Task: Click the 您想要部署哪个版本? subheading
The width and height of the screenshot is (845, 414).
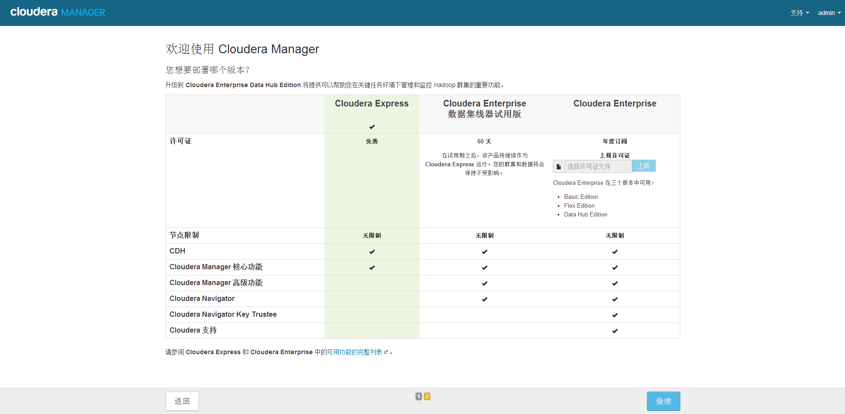Action: pyautogui.click(x=208, y=70)
